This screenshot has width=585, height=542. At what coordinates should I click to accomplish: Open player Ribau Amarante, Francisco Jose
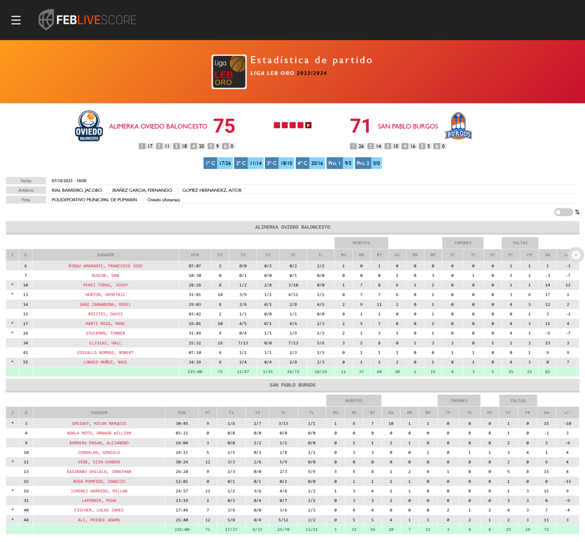point(105,266)
